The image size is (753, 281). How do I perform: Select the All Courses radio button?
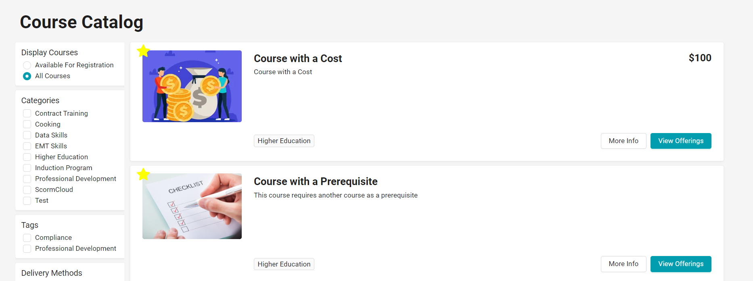[27, 76]
